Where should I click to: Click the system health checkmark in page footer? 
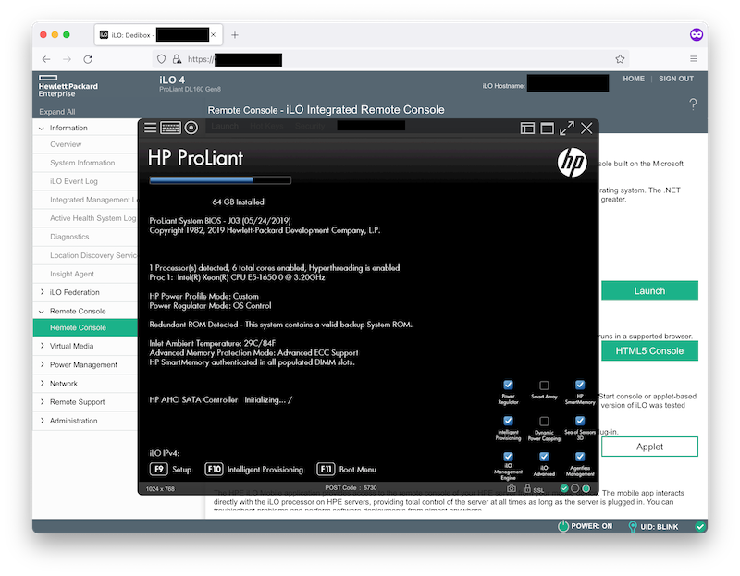pyautogui.click(x=700, y=526)
